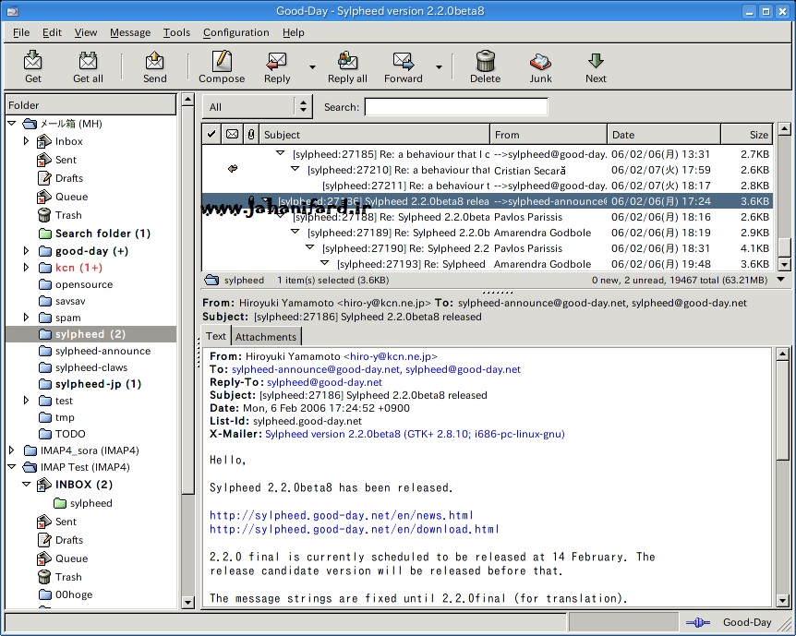Open the Forward dropdown arrow
The width and height of the screenshot is (796, 636).
click(439, 66)
